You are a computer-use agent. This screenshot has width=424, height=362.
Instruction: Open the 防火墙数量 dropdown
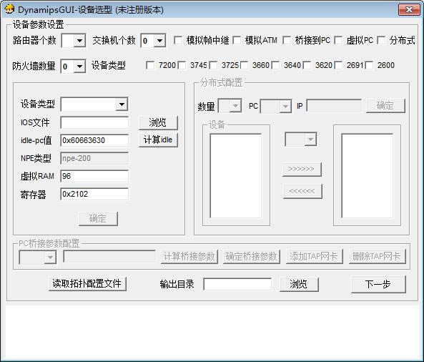[73, 66]
